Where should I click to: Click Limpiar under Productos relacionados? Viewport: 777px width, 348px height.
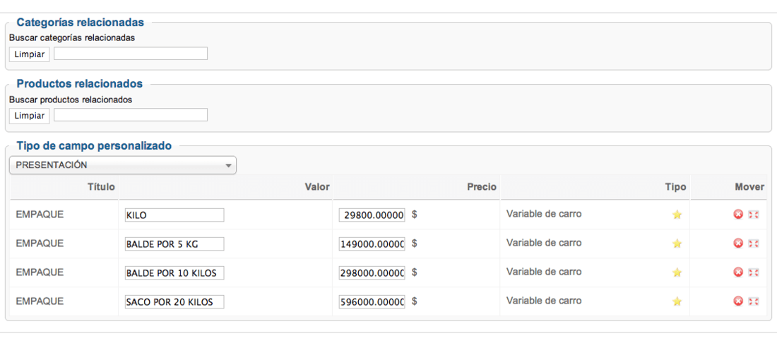29,116
